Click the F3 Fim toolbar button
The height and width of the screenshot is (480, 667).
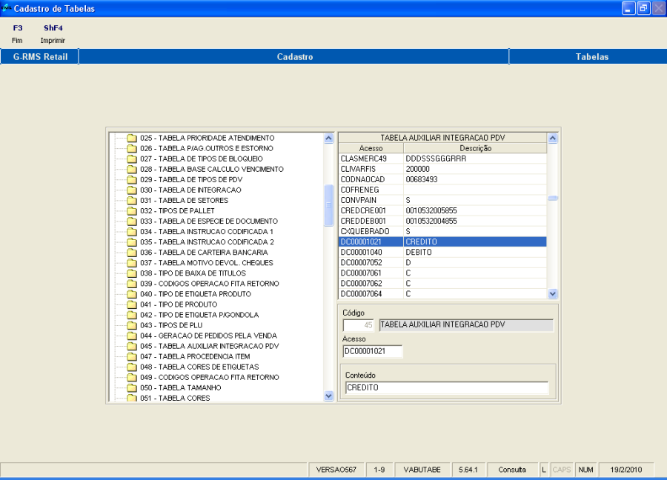coord(18,34)
